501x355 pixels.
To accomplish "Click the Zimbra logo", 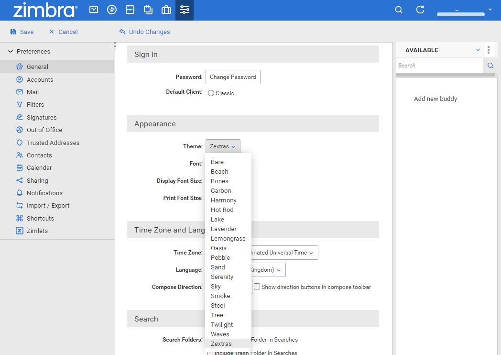I will (45, 10).
